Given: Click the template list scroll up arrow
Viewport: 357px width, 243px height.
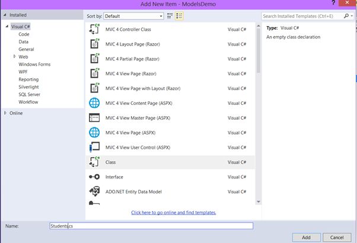Looking at the screenshot, I should (259, 26).
